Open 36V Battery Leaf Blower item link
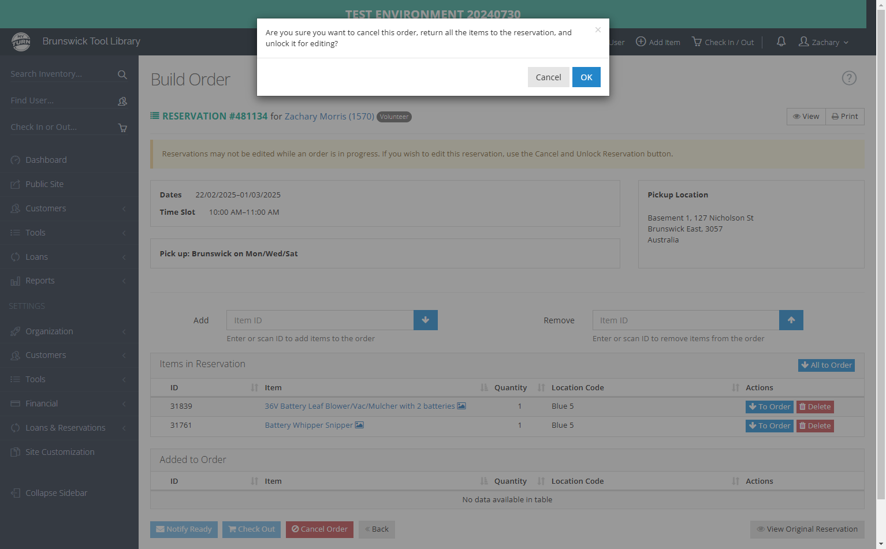Screen dimensions: 886x549 tap(360, 406)
